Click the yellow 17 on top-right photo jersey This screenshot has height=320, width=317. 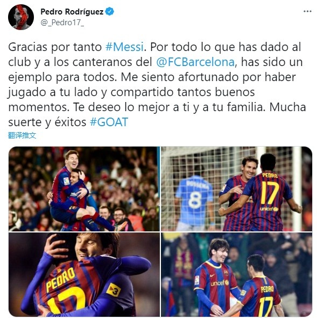(270, 193)
